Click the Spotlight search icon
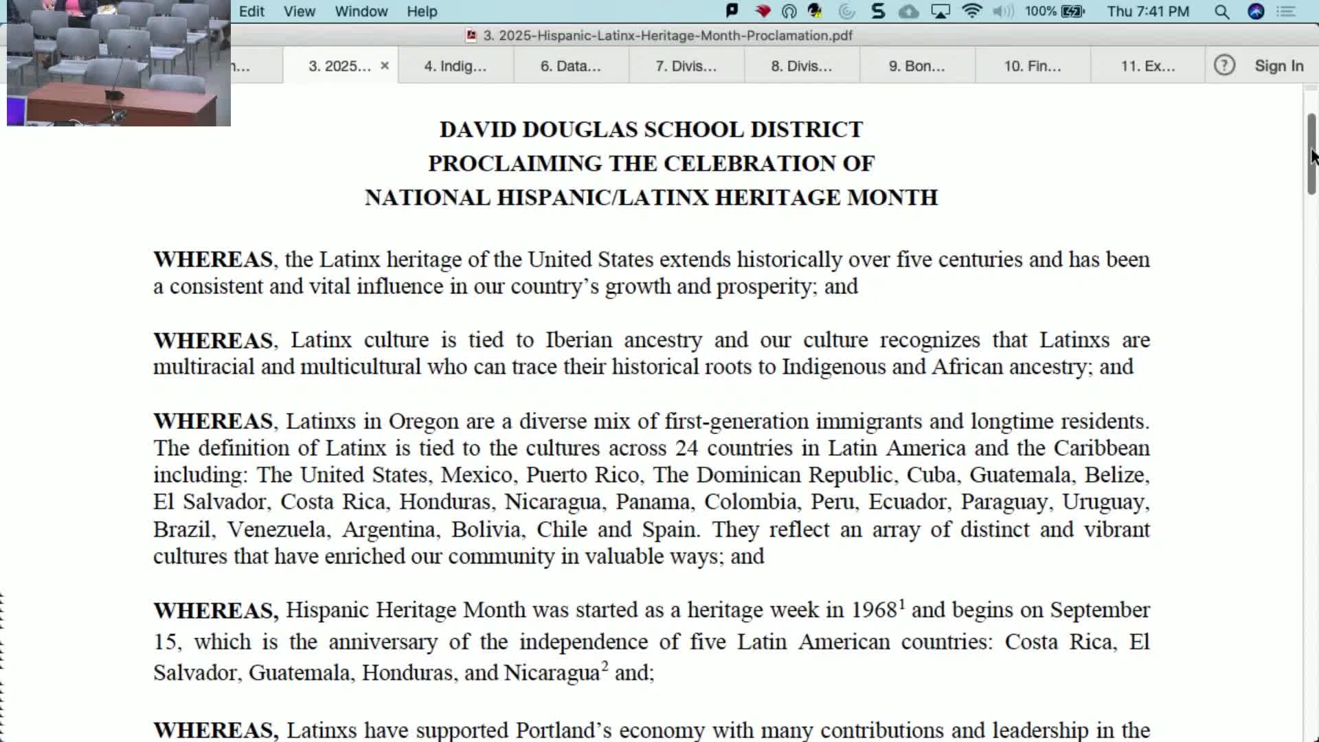 [1221, 12]
